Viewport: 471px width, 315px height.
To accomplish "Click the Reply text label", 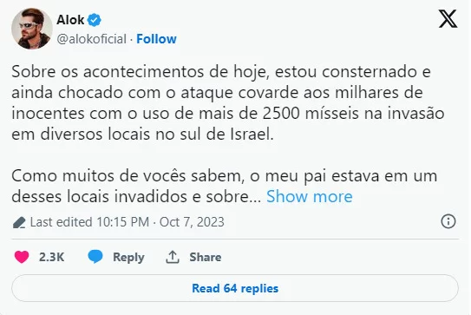I will click(x=128, y=257).
